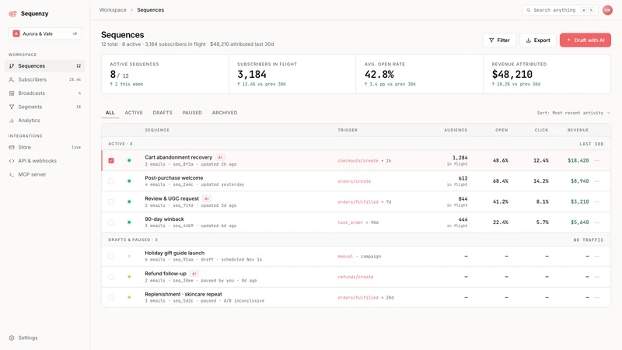
Task: Click the 68.4% open rate value
Action: (501, 181)
